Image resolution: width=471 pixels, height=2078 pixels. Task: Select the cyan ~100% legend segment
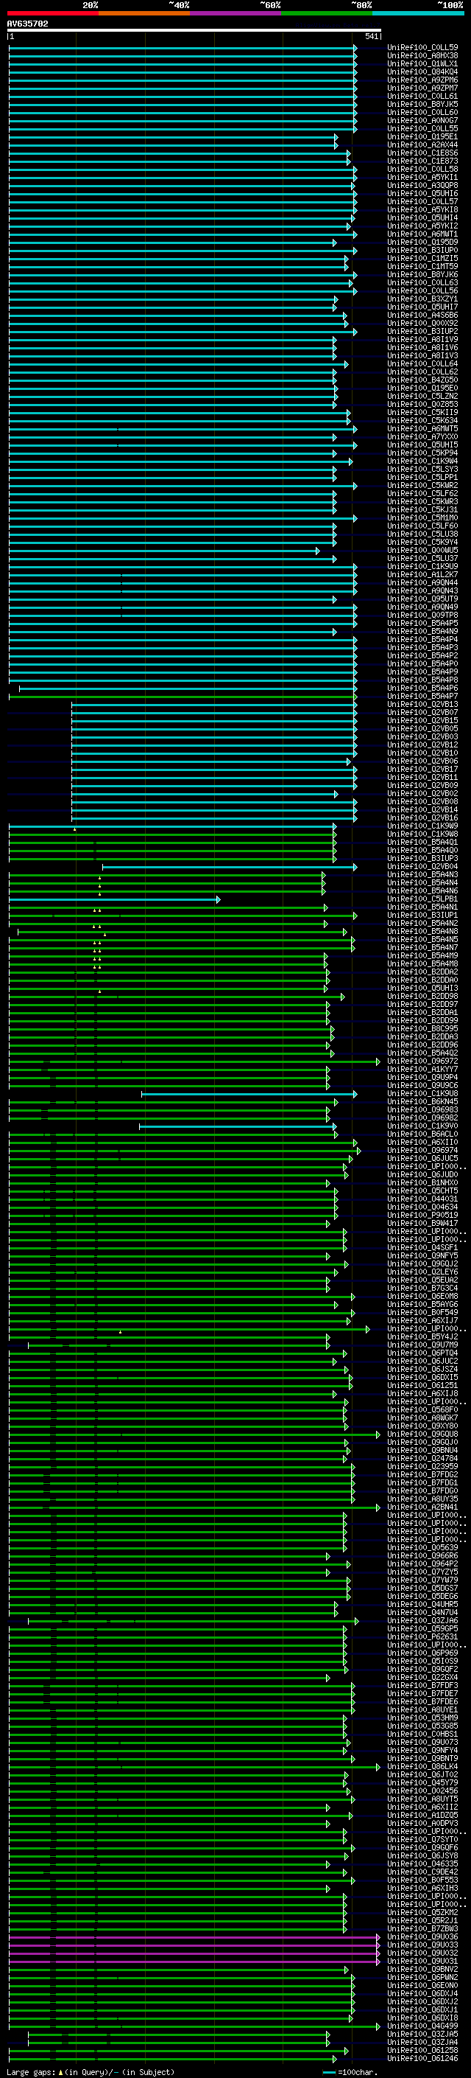point(419,13)
